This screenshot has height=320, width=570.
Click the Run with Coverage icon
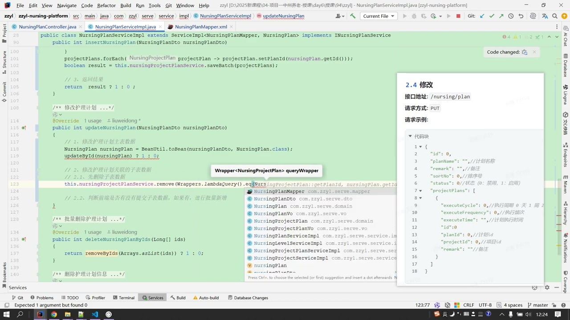point(423,16)
